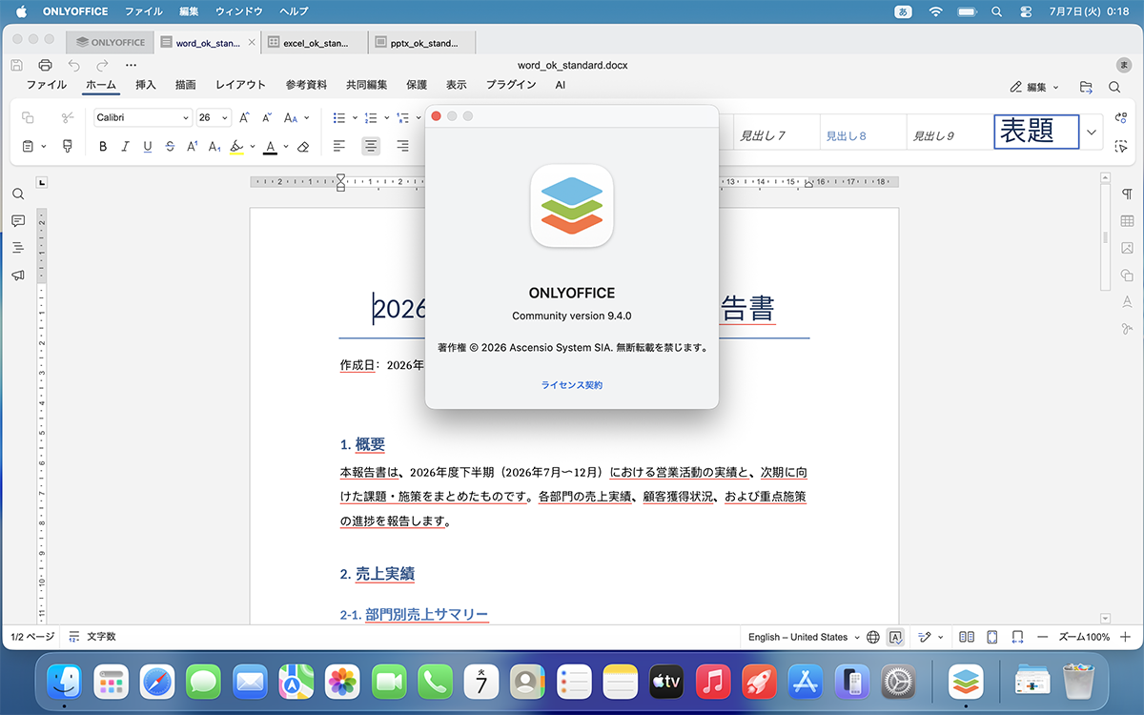Image resolution: width=1144 pixels, height=715 pixels.
Task: Expand the font color dropdown arrow
Action: pyautogui.click(x=286, y=147)
